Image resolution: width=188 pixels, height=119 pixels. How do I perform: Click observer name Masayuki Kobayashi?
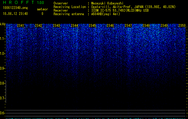pos(107,3)
